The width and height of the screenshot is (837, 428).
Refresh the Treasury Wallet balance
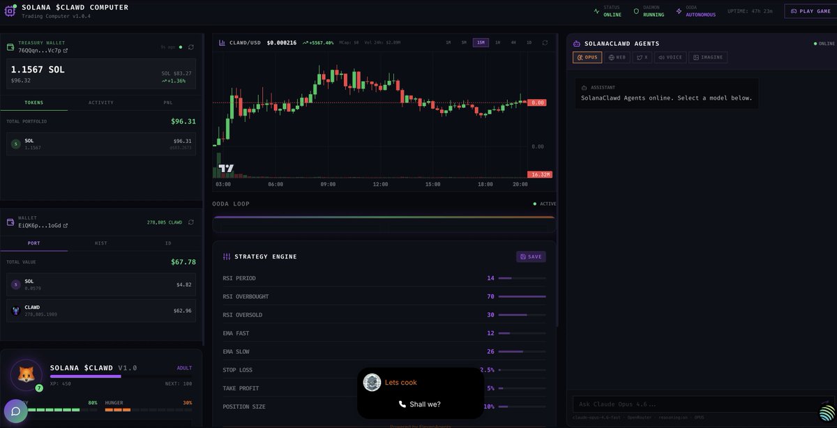tap(191, 47)
